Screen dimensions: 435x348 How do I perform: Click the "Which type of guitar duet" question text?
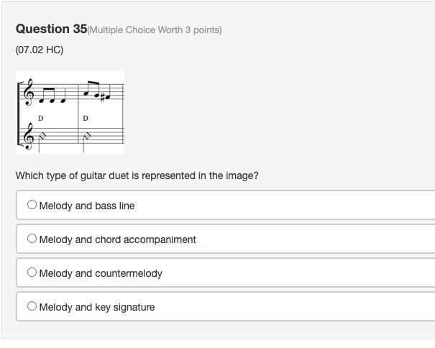tap(137, 175)
